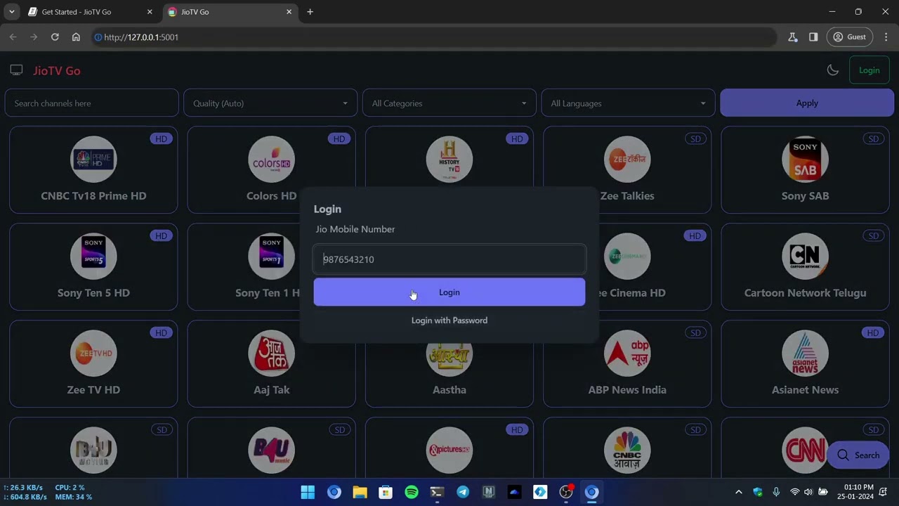This screenshot has height=506, width=899.
Task: Open the CNN channel logo
Action: 805,450
